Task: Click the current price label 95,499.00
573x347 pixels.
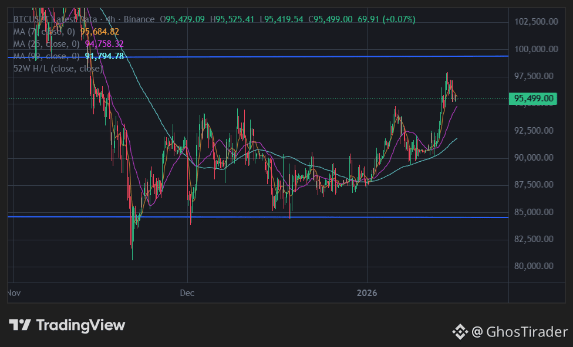Action: coord(533,98)
